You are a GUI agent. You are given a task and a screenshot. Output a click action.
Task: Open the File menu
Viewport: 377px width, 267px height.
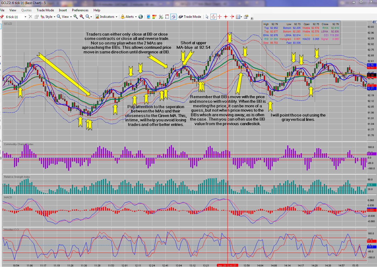(2, 10)
